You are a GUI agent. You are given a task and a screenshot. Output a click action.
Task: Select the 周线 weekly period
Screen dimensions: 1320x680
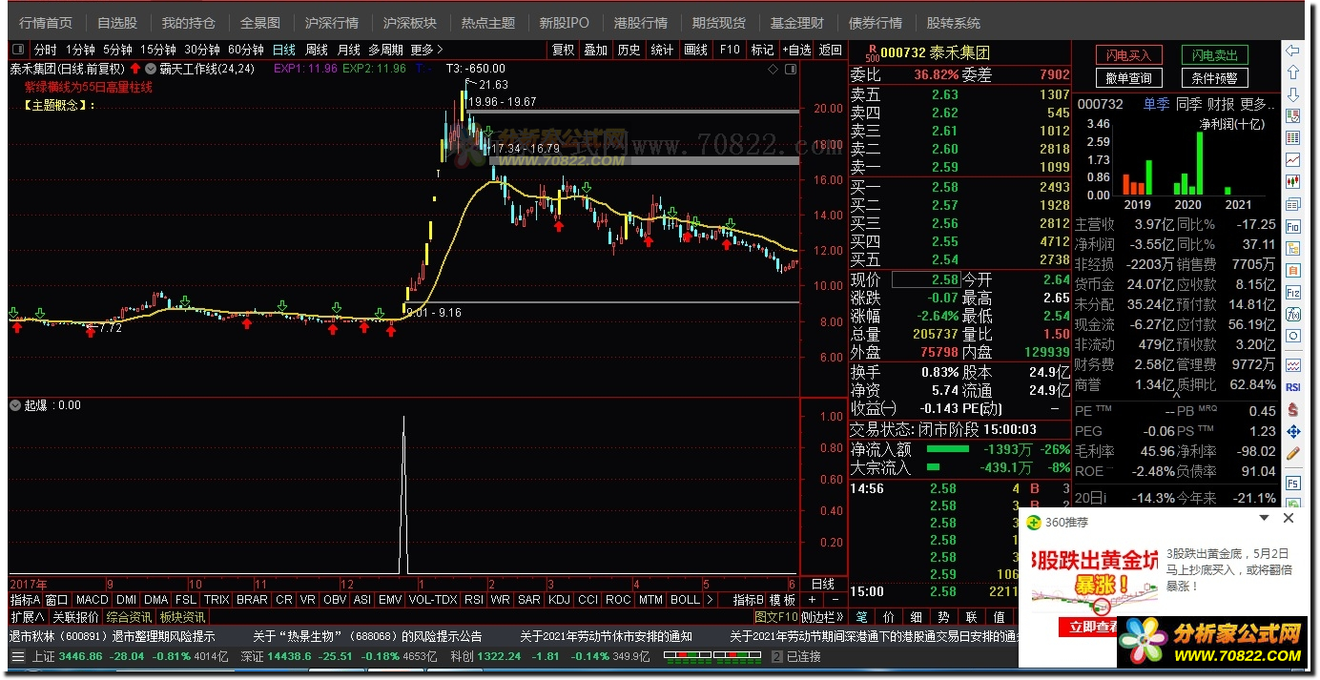(317, 50)
